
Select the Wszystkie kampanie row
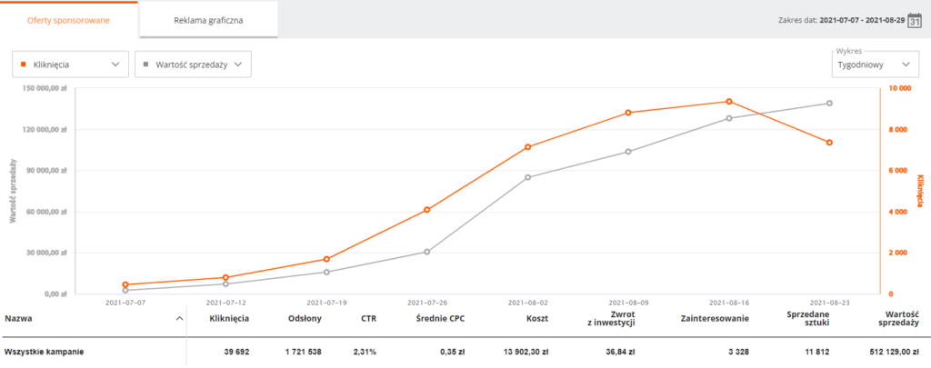465,352
